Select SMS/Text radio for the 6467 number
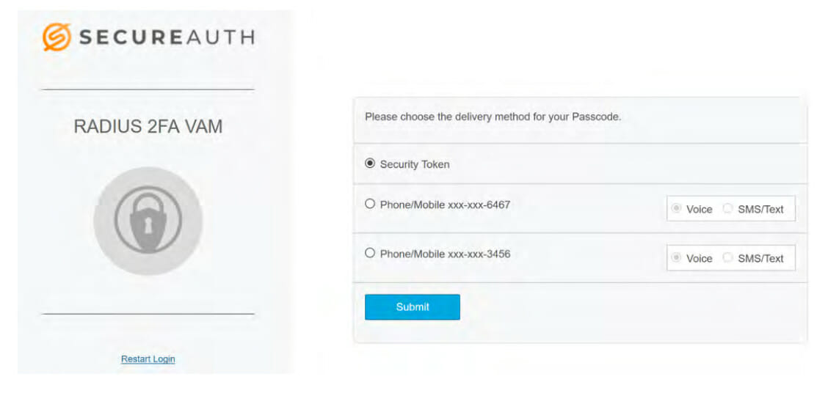This screenshot has width=828, height=393. [727, 209]
